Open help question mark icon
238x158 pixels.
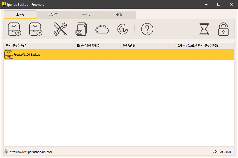pyautogui.click(x=147, y=29)
